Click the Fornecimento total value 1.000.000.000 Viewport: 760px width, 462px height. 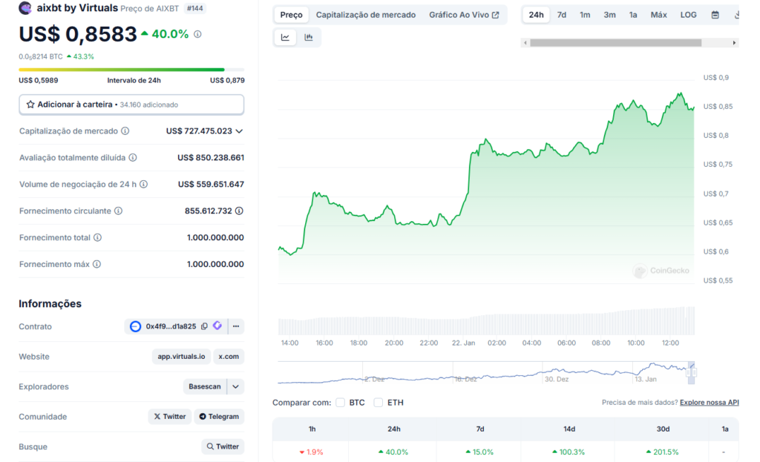215,237
